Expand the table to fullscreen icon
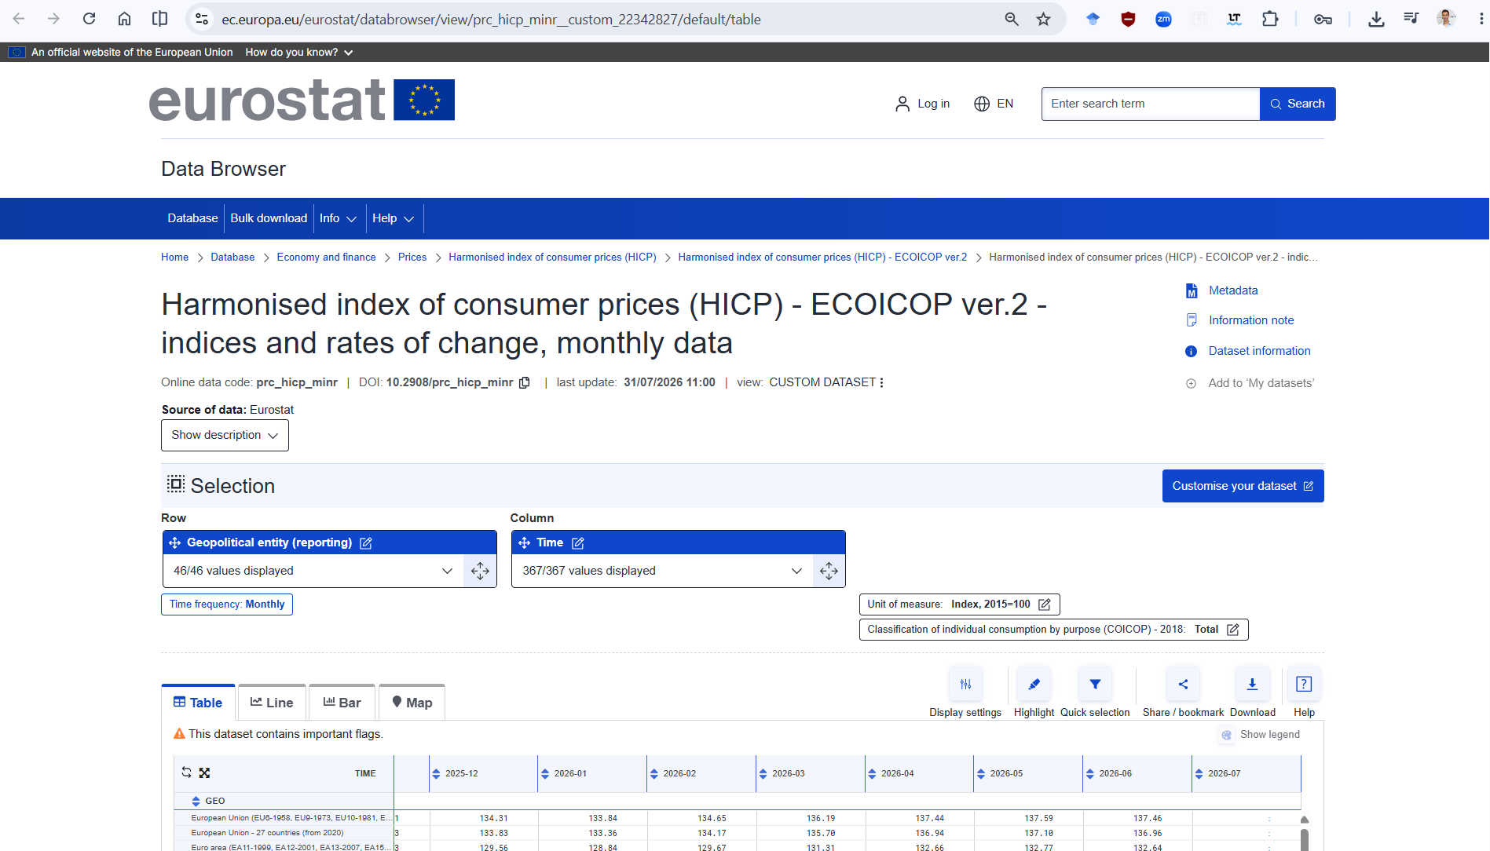This screenshot has height=851, width=1490. tap(204, 772)
